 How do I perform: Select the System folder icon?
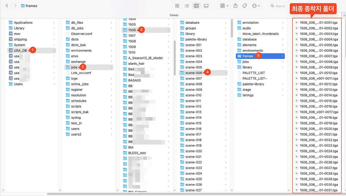click(11, 45)
